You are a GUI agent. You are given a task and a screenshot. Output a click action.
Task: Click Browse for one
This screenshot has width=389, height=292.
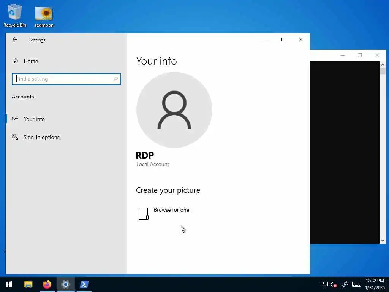171,210
